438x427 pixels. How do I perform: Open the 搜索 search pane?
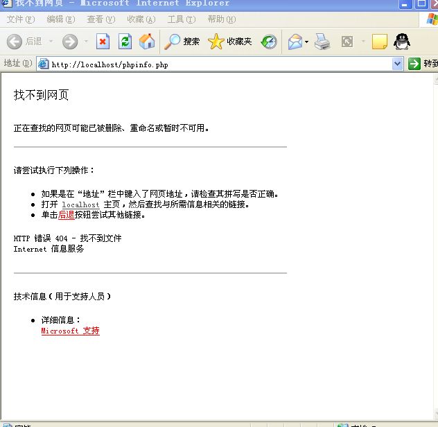point(182,42)
